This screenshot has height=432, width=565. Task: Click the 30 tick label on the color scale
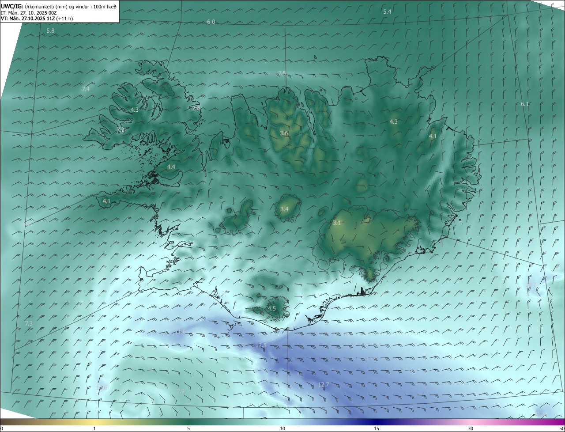471,428
